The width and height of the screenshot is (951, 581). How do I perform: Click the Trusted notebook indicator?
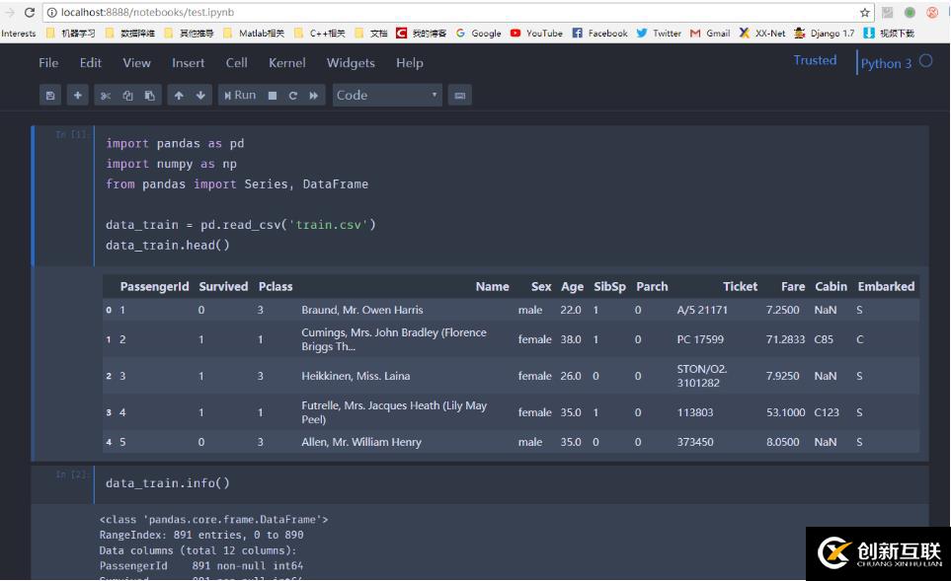[815, 60]
